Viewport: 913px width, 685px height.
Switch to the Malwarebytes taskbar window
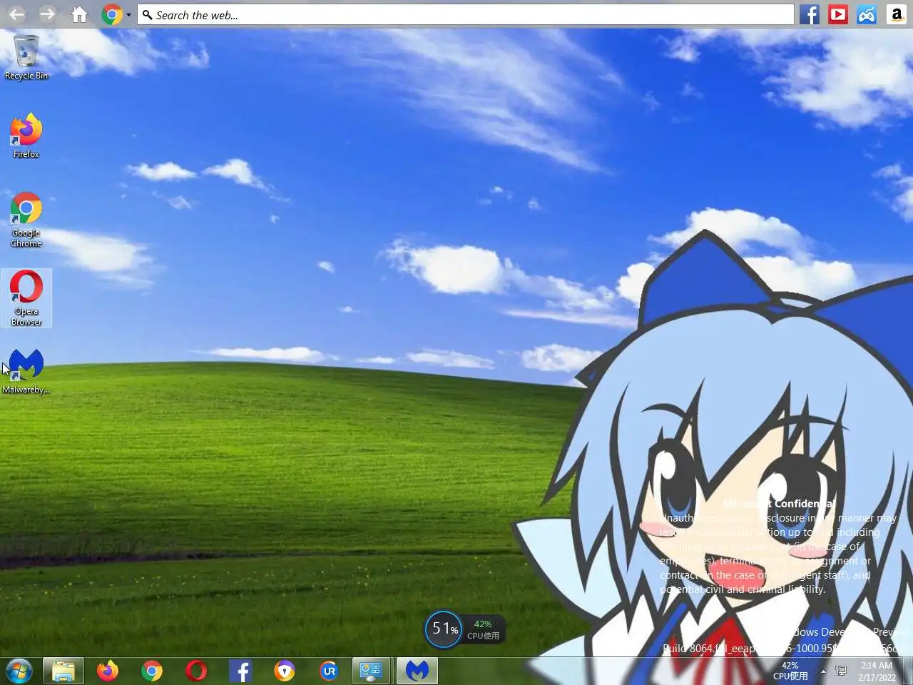click(417, 671)
